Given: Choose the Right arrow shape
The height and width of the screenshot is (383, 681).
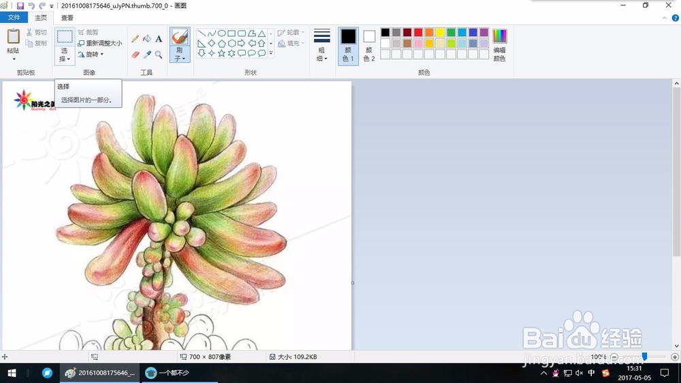Looking at the screenshot, I should coord(242,43).
